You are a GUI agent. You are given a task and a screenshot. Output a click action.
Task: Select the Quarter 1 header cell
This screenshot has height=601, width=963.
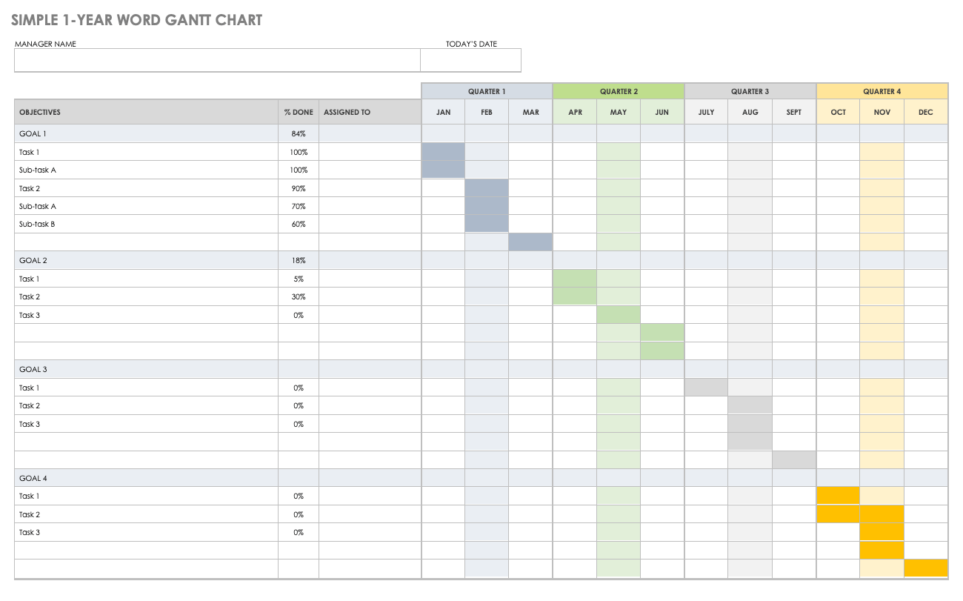[x=487, y=91]
